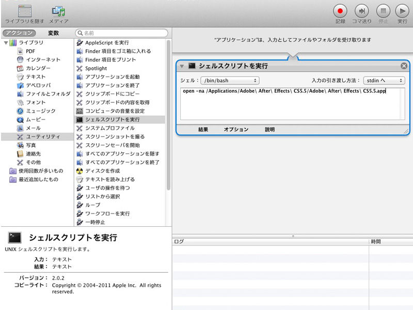Click the Hide Library (ライブラリを隠す) icon
Viewport: 413px width, 310px height.
click(x=24, y=11)
